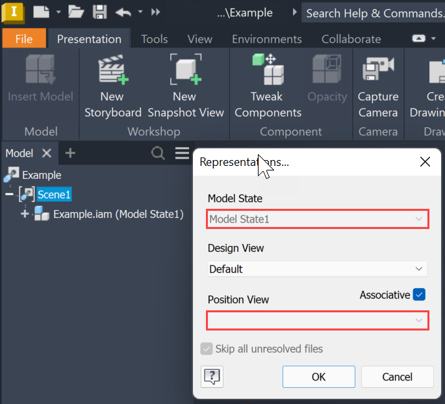Screen dimensions: 445x404
Task: Click the New Storyboard icon
Action: click(112, 70)
